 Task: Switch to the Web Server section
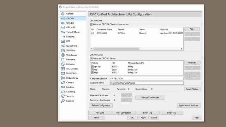tap(71, 55)
